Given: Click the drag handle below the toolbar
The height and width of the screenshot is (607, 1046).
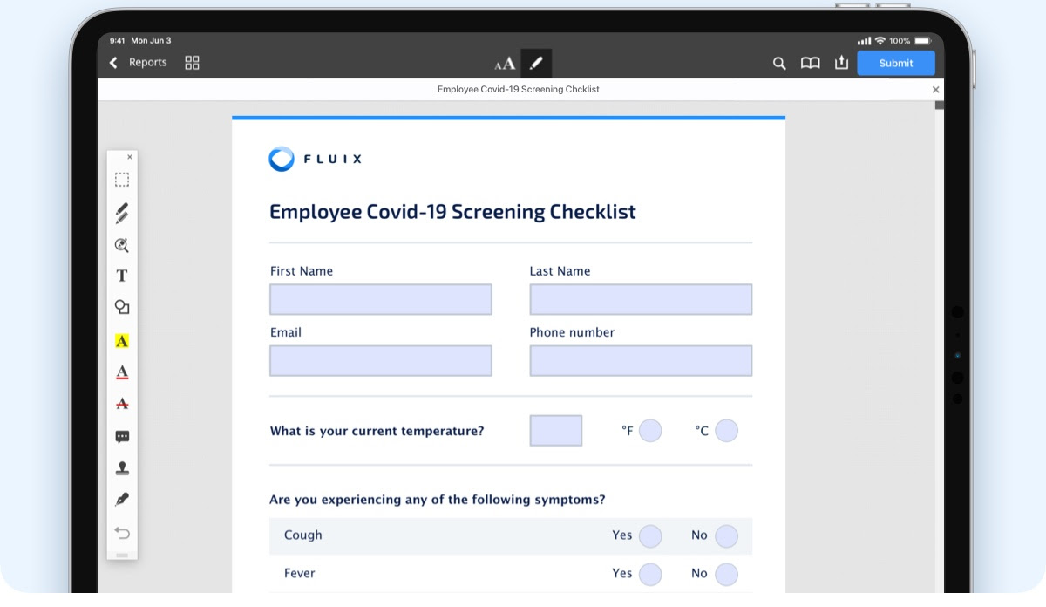Looking at the screenshot, I should 122,556.
